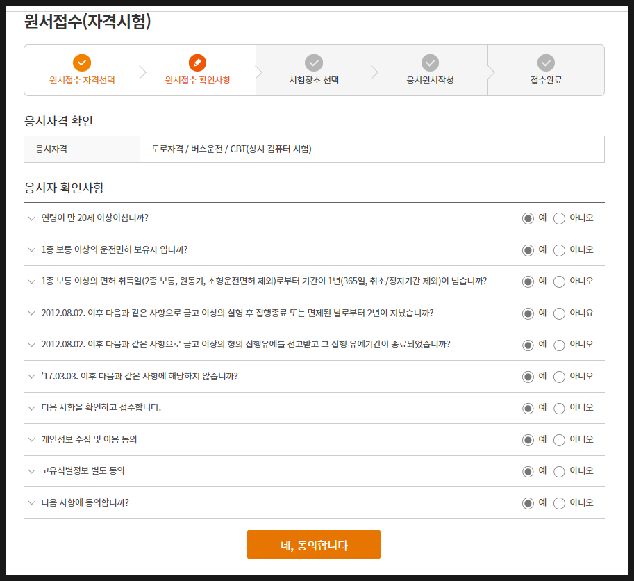The image size is (634, 581).
Task: Click the 다음 사항에 동의합니까? text
Action: tap(85, 502)
